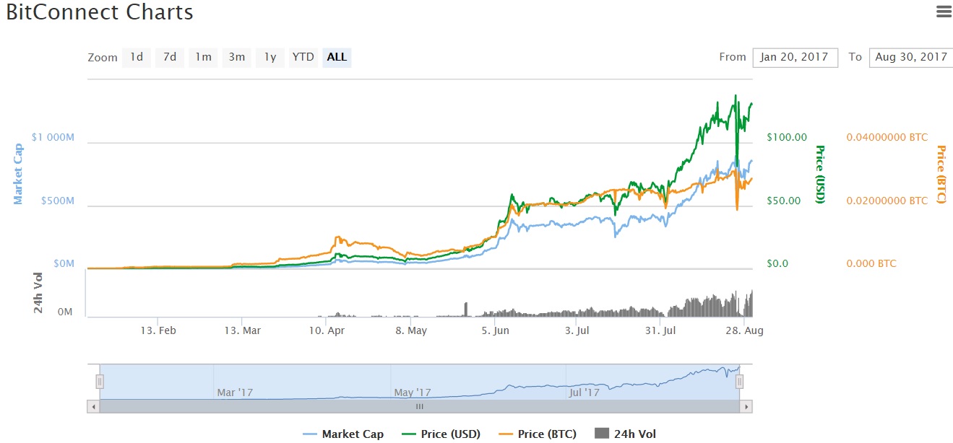Screen dimensions: 953x443
Task: Click the 0.04000000 BTC label
Action: (x=887, y=137)
